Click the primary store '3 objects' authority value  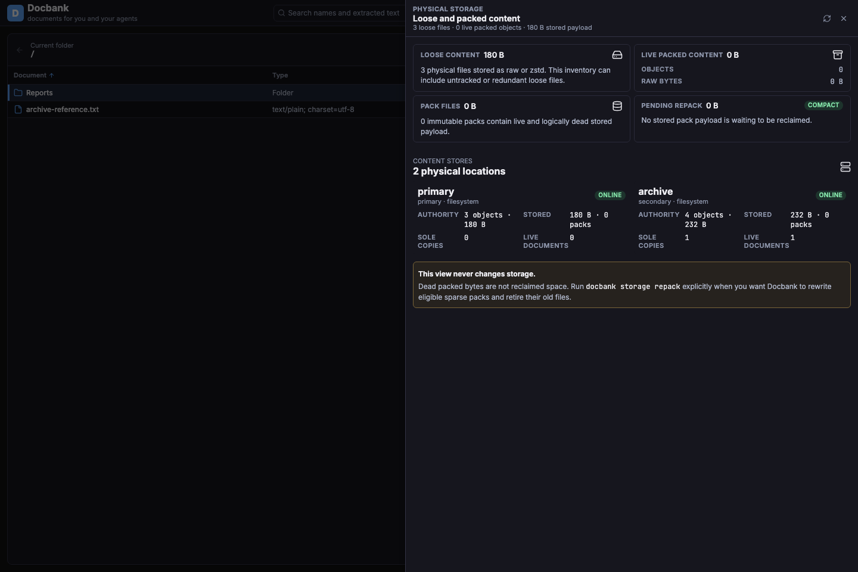click(487, 220)
